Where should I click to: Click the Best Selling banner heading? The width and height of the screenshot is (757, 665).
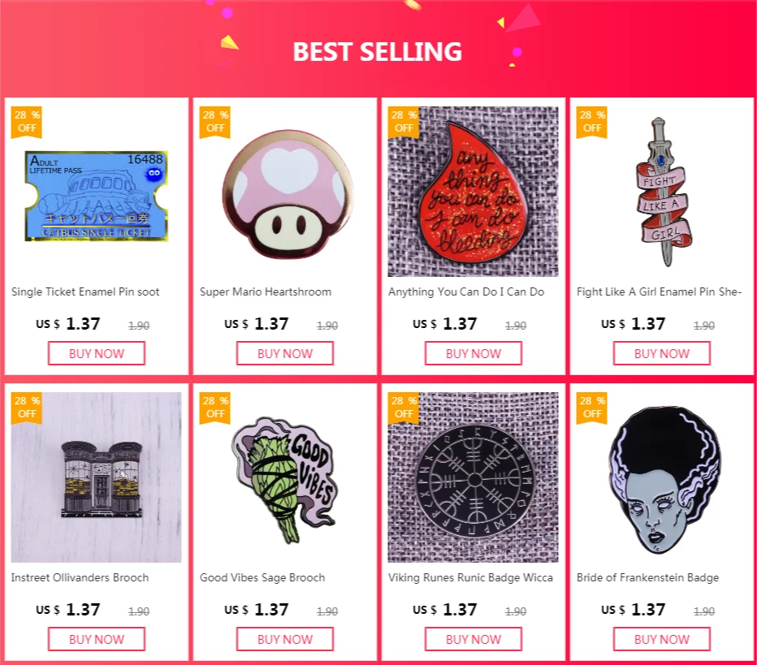[377, 52]
